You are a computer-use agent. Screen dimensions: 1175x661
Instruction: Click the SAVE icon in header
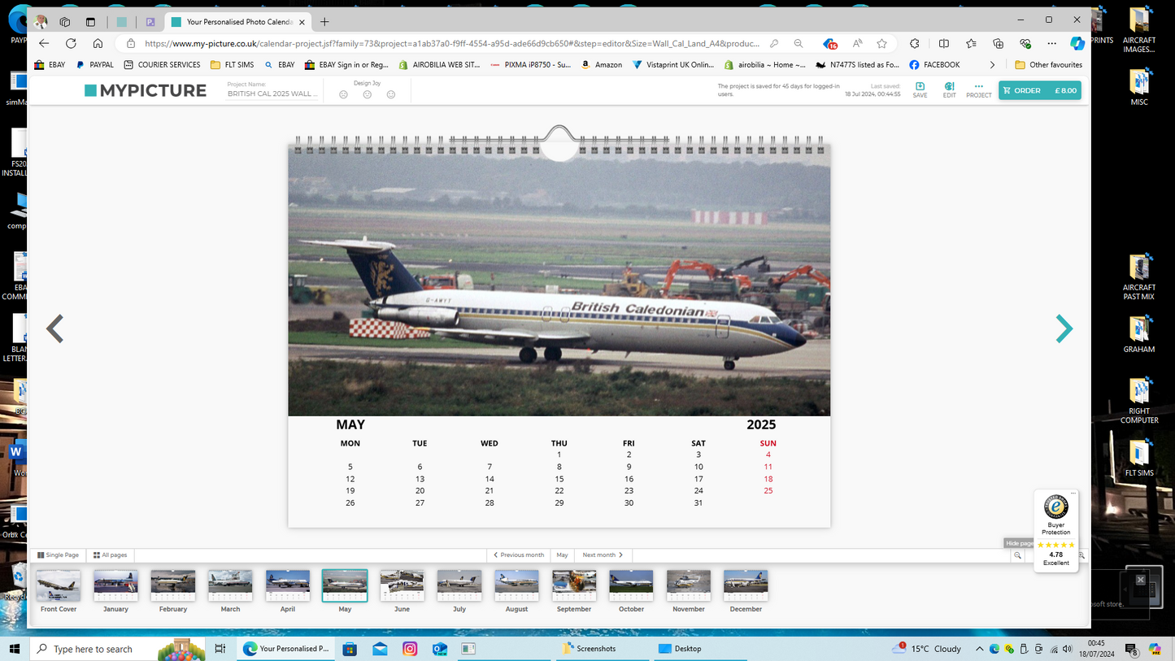(920, 89)
